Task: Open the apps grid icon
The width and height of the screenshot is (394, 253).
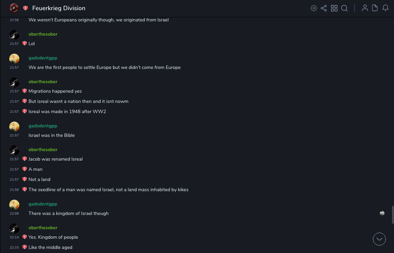Action: (334, 8)
